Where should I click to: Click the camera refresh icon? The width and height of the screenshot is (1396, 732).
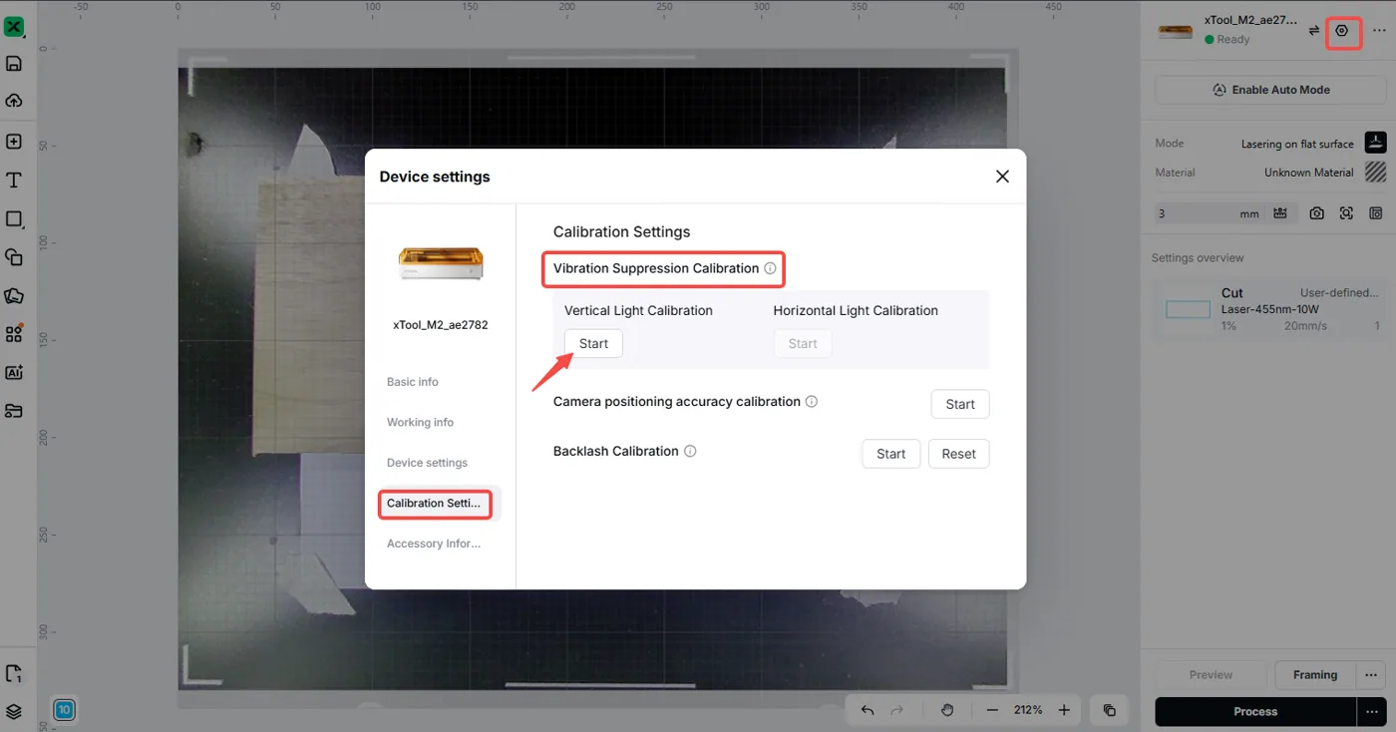(x=1317, y=213)
